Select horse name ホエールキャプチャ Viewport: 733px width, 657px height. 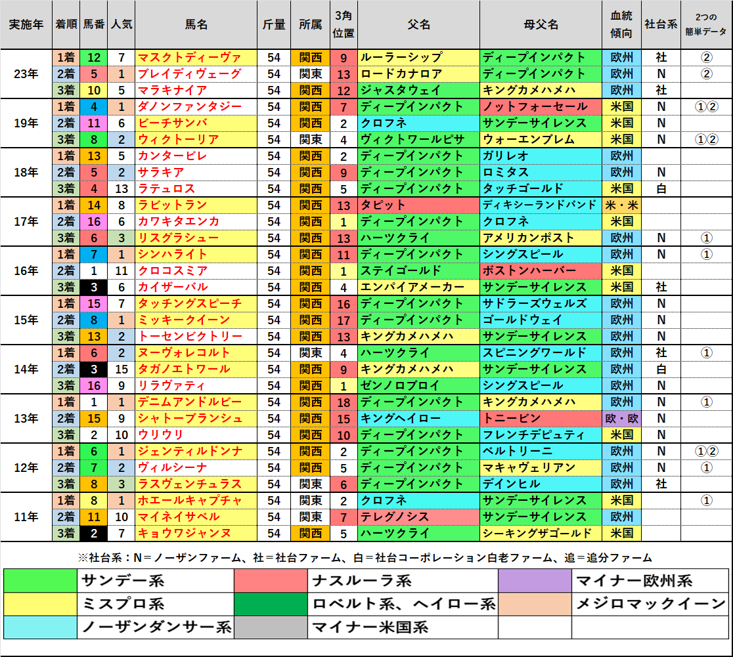(196, 500)
